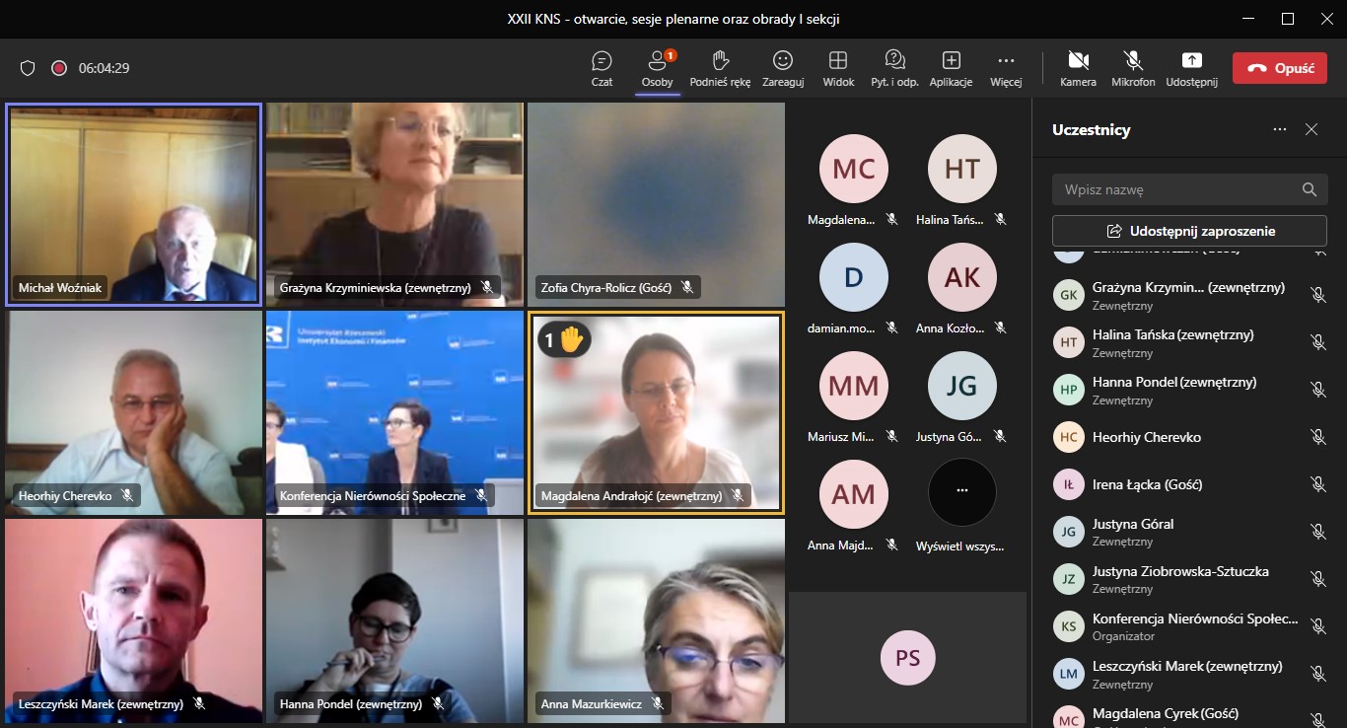Open Uczestnicy panel more options
This screenshot has width=1347, height=728.
coord(1280,129)
